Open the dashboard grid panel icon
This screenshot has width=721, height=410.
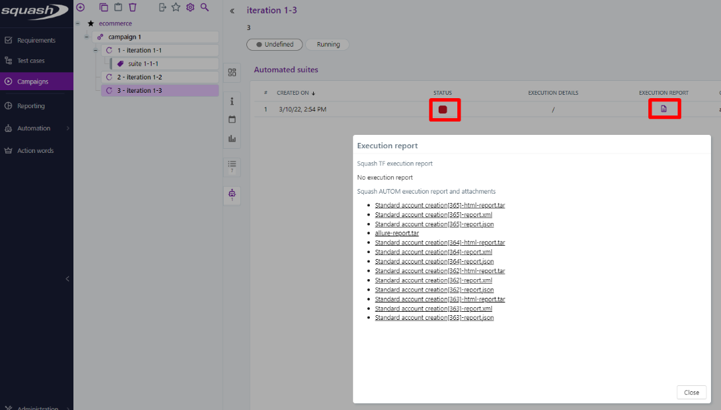coord(232,72)
